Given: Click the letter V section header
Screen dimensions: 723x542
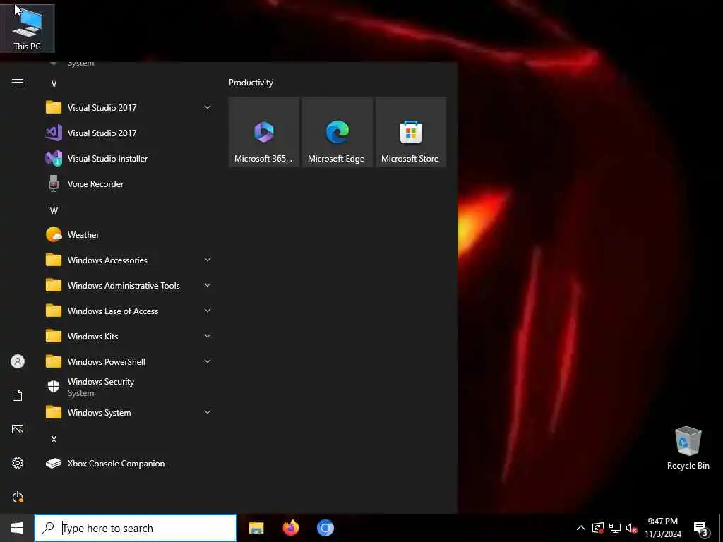Looking at the screenshot, I should click(x=54, y=83).
